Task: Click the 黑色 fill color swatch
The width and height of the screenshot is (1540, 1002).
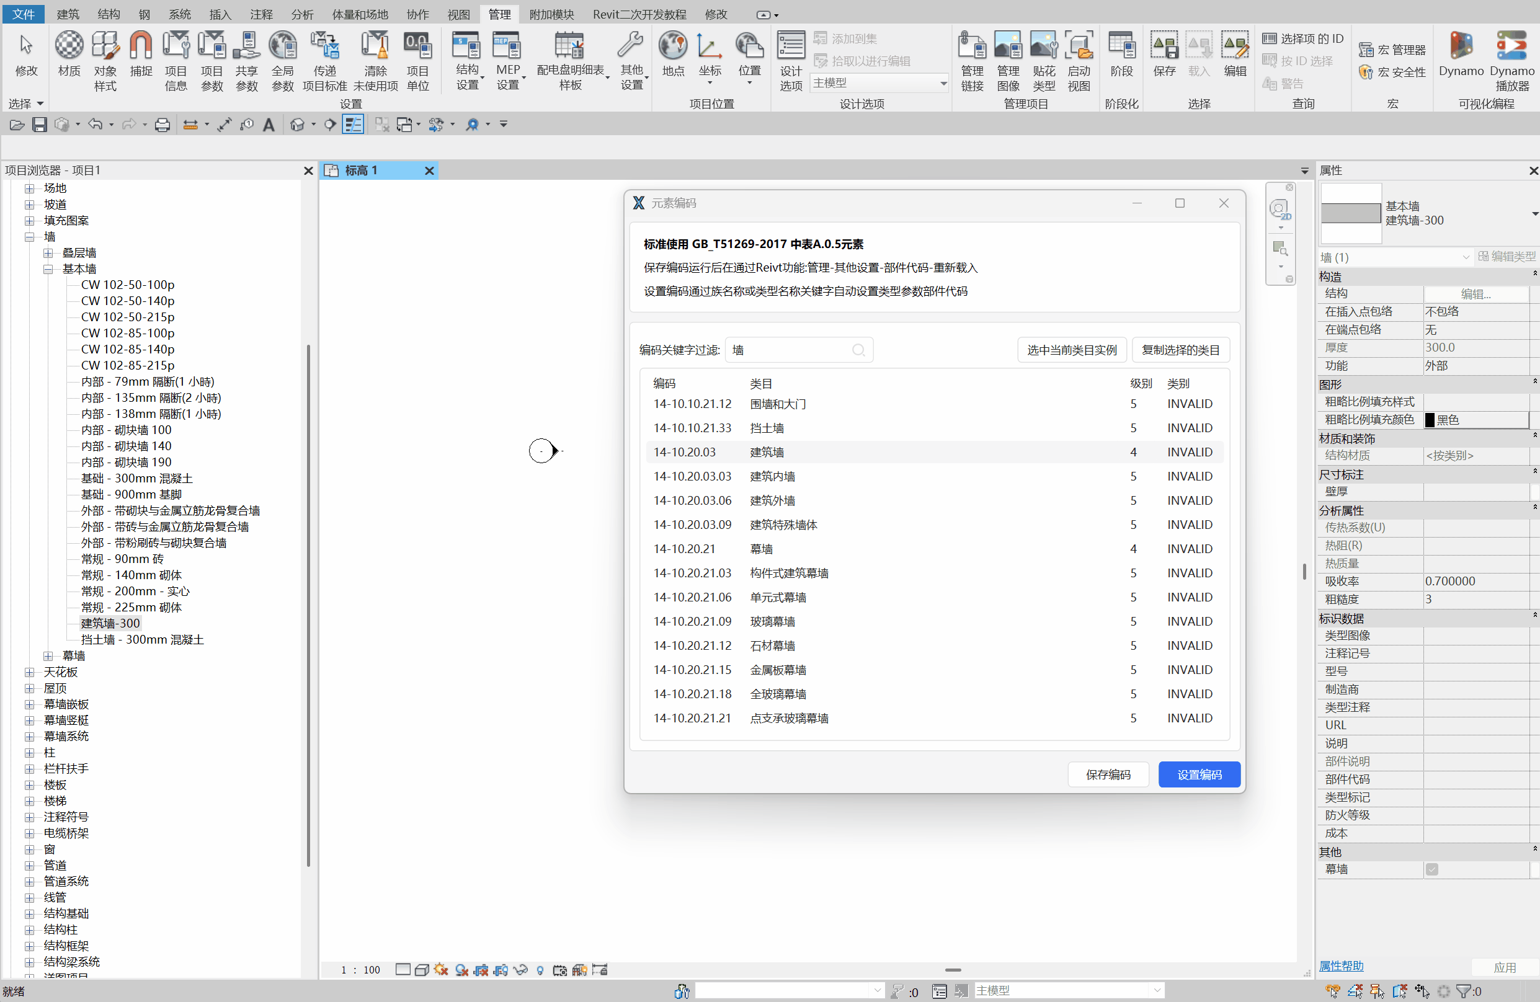Action: click(1430, 420)
